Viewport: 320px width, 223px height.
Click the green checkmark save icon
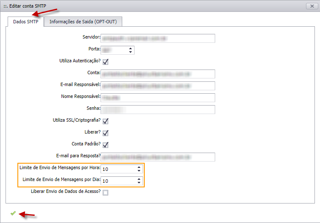pyautogui.click(x=13, y=213)
